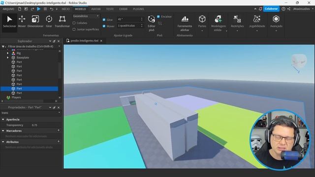315x177 pixels.
Task: Stop the playtest with the square icon
Action: point(45,9)
